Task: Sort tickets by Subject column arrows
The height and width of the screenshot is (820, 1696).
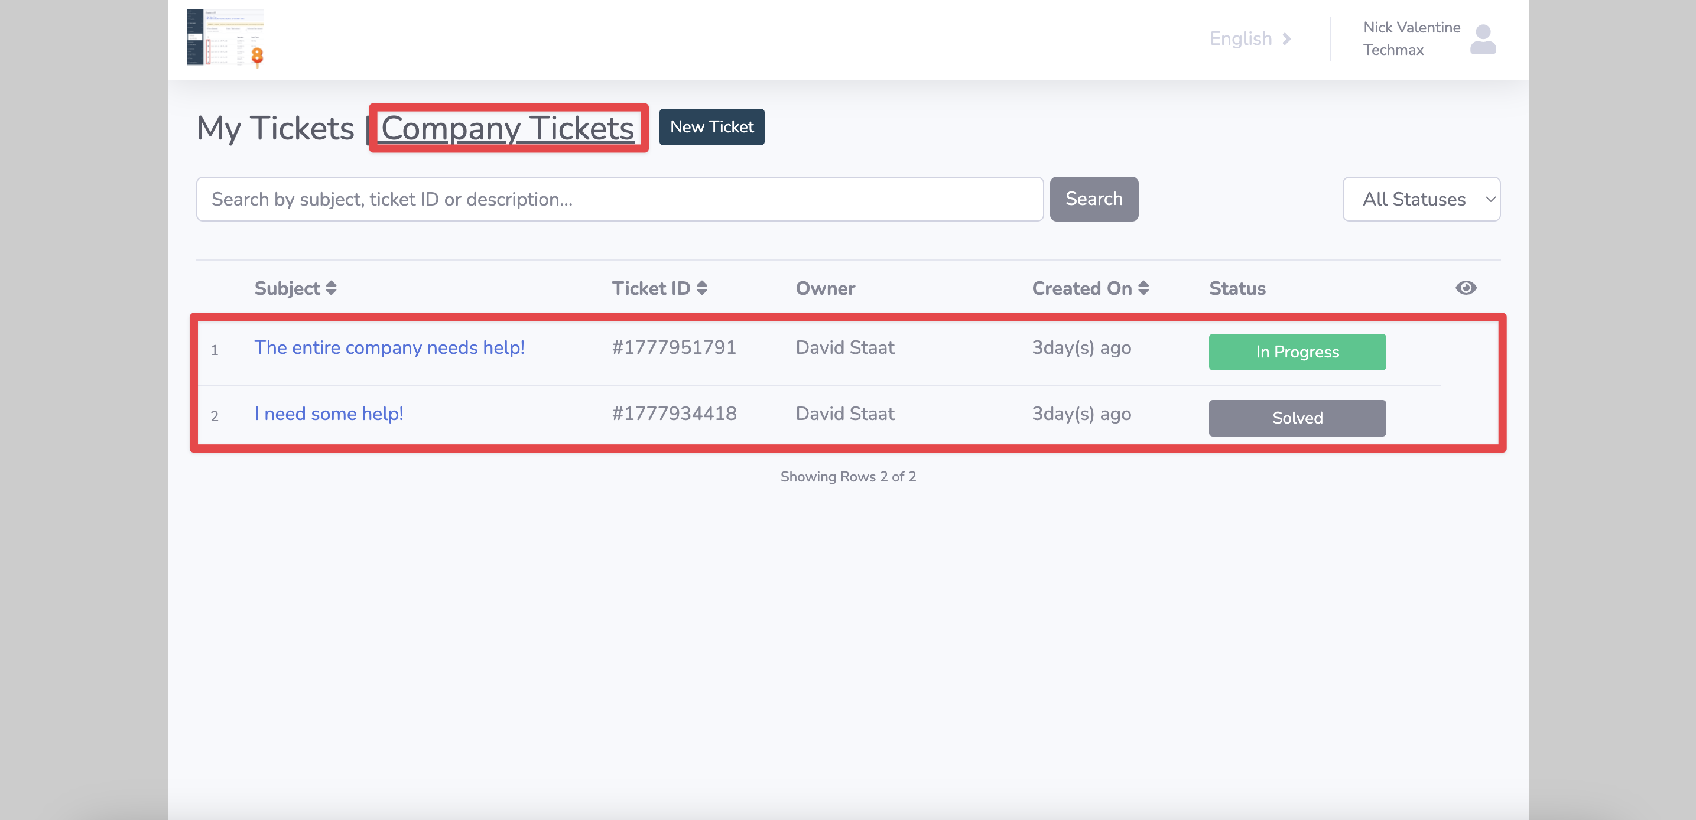Action: 331,288
